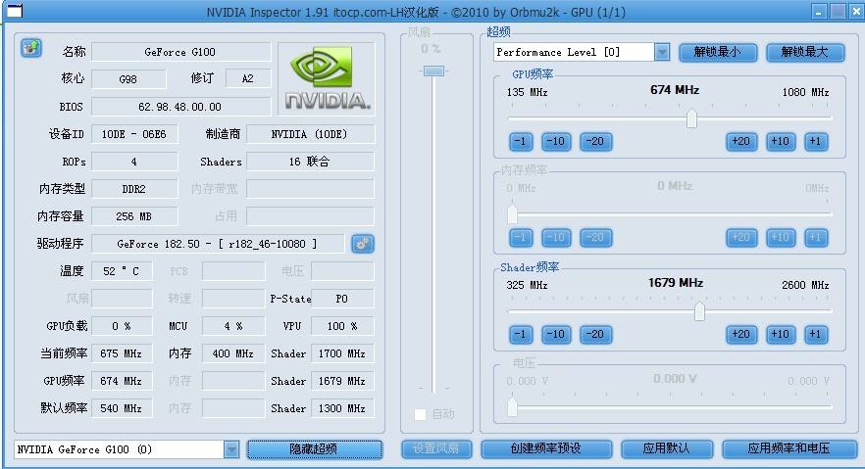Click the memory frequency slider handle
865x469 pixels.
tap(513, 214)
